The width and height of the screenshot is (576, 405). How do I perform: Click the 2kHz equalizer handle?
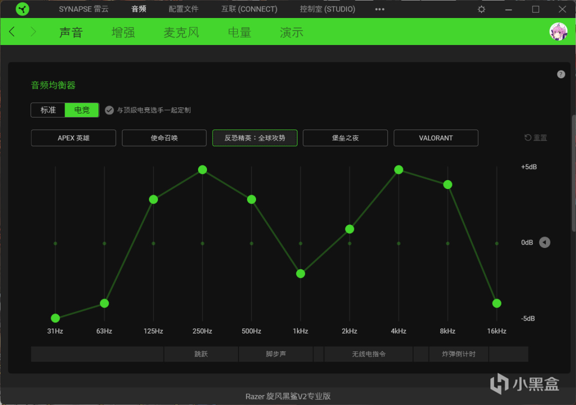pos(349,229)
